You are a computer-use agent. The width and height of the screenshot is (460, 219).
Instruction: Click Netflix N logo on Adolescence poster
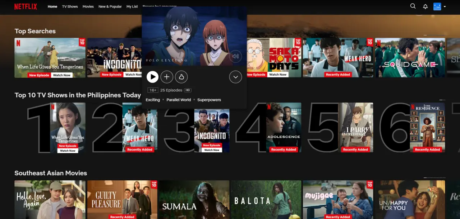click(x=269, y=106)
